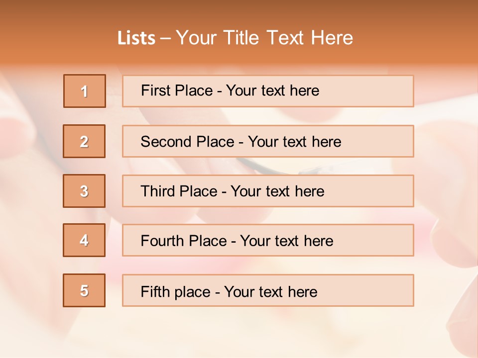Click 'Your text here' in Second Place row
The image size is (478, 358).
click(x=294, y=142)
